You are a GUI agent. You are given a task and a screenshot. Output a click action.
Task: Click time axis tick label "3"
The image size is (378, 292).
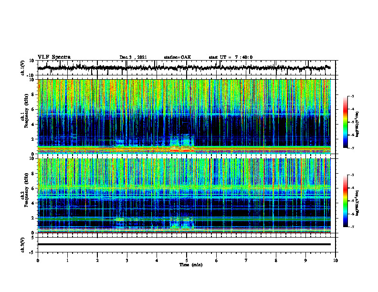coord(127,261)
